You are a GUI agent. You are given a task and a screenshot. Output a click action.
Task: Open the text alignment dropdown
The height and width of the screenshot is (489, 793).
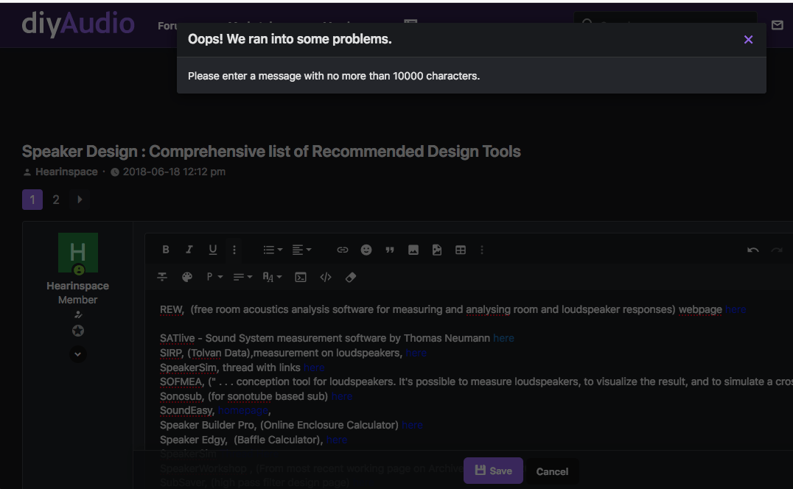(x=301, y=250)
